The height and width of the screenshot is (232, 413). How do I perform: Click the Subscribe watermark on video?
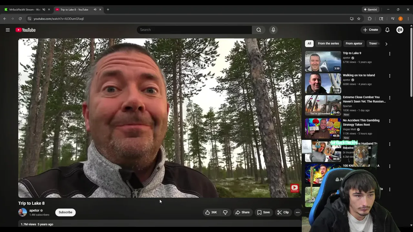[295, 188]
